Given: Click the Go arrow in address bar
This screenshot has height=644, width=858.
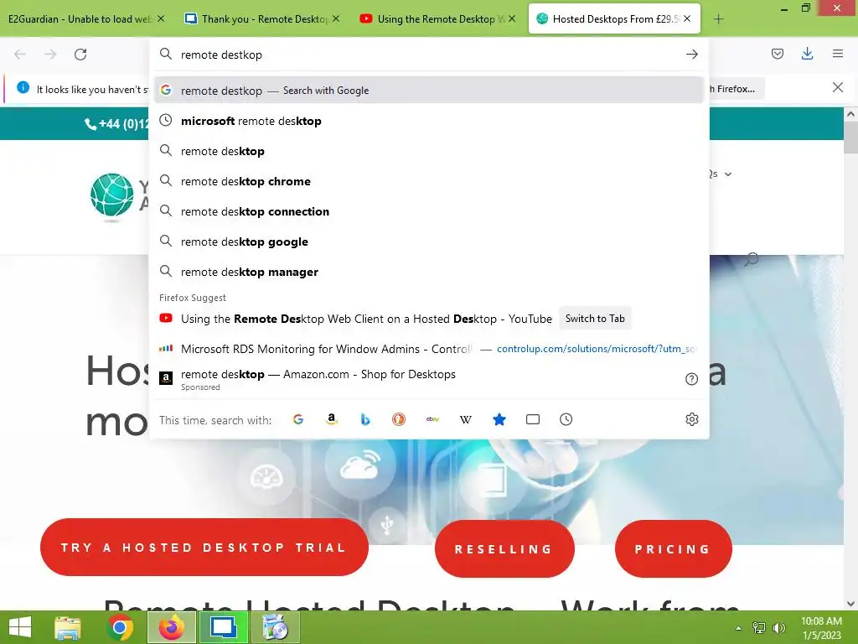Looking at the screenshot, I should click(691, 55).
